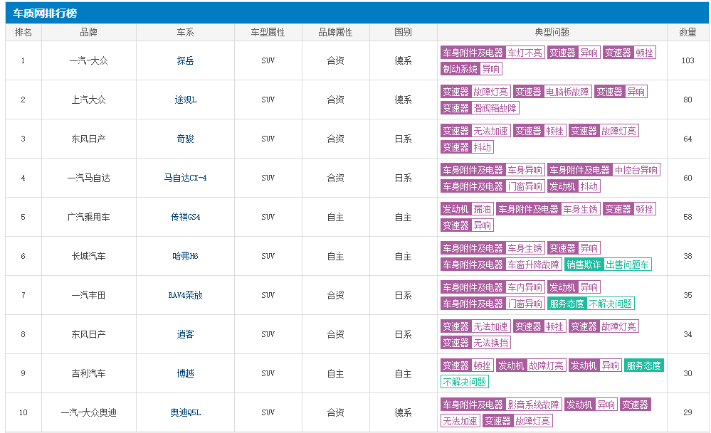Click the 车灯不亮 tag in 探岳 row
Image resolution: width=711 pixels, height=433 pixels.
tap(525, 53)
